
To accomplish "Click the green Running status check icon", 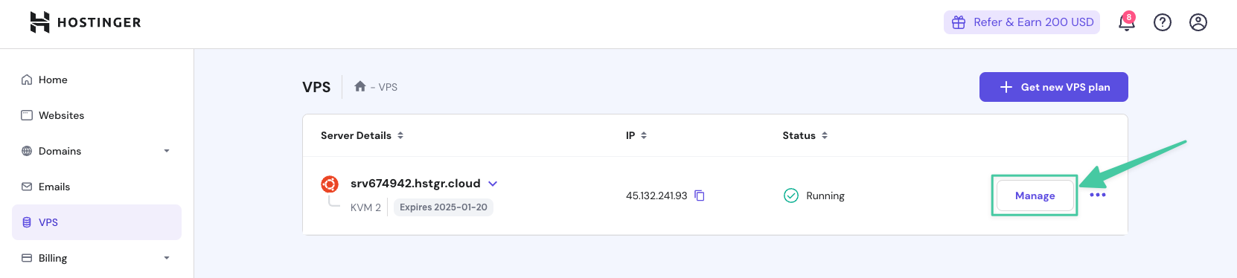I will pos(790,195).
